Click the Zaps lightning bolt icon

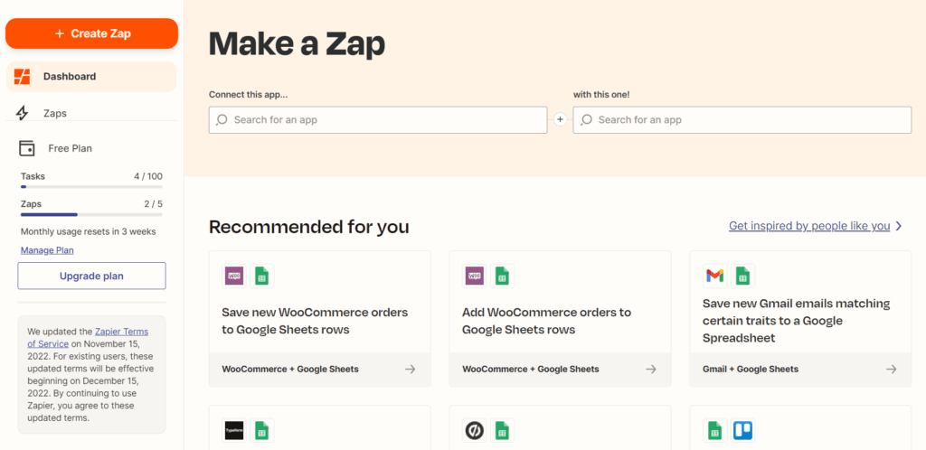click(23, 113)
